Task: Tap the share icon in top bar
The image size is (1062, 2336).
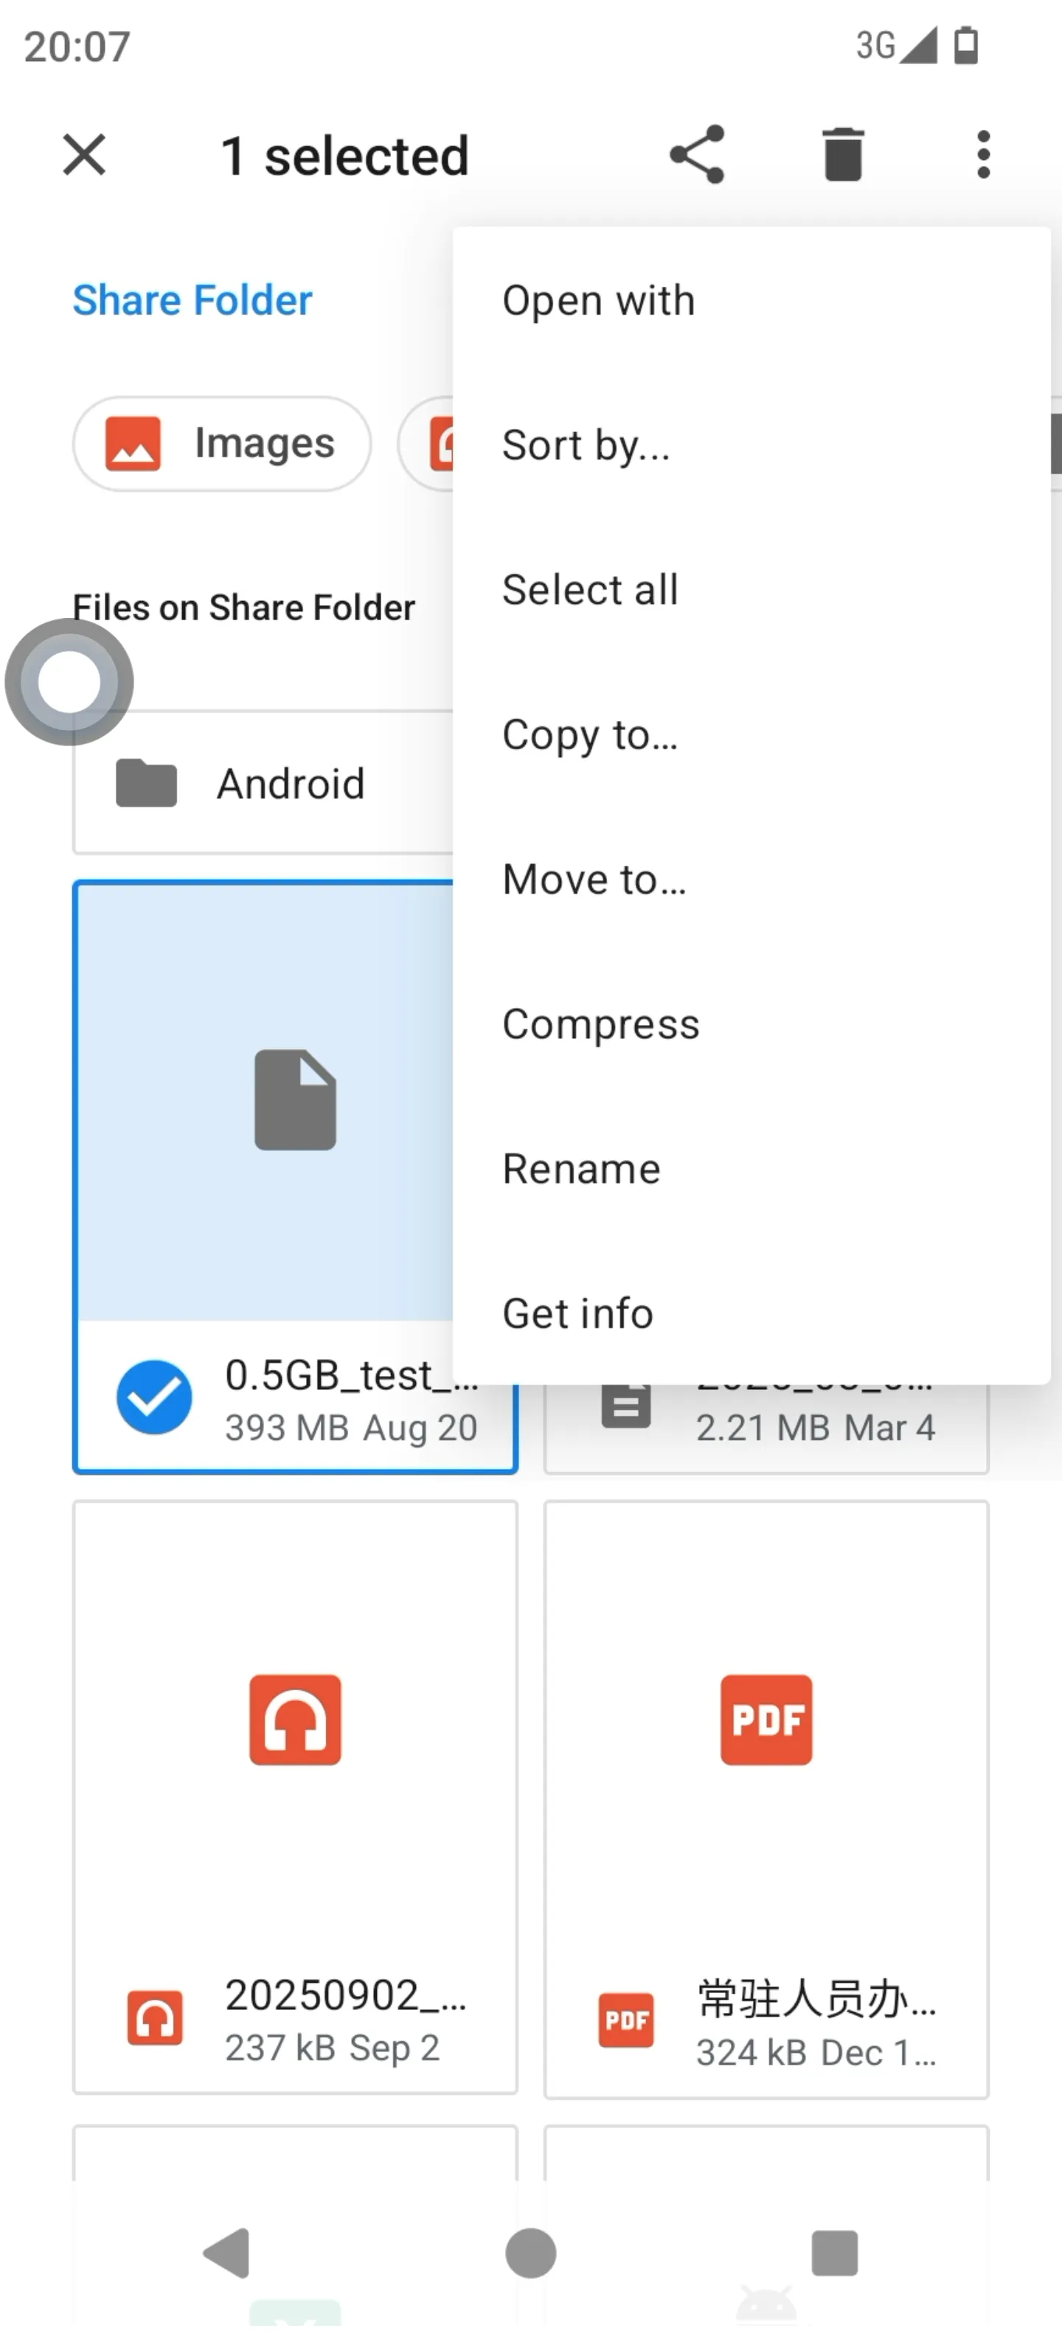Action: [x=696, y=154]
